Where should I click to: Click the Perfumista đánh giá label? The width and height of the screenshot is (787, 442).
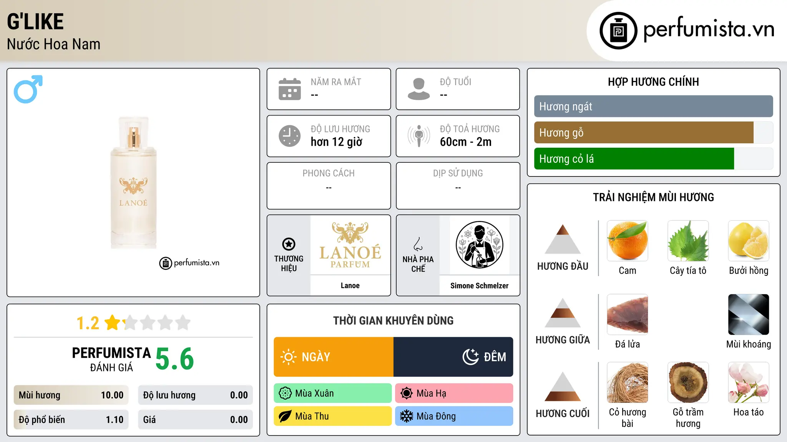[111, 359]
